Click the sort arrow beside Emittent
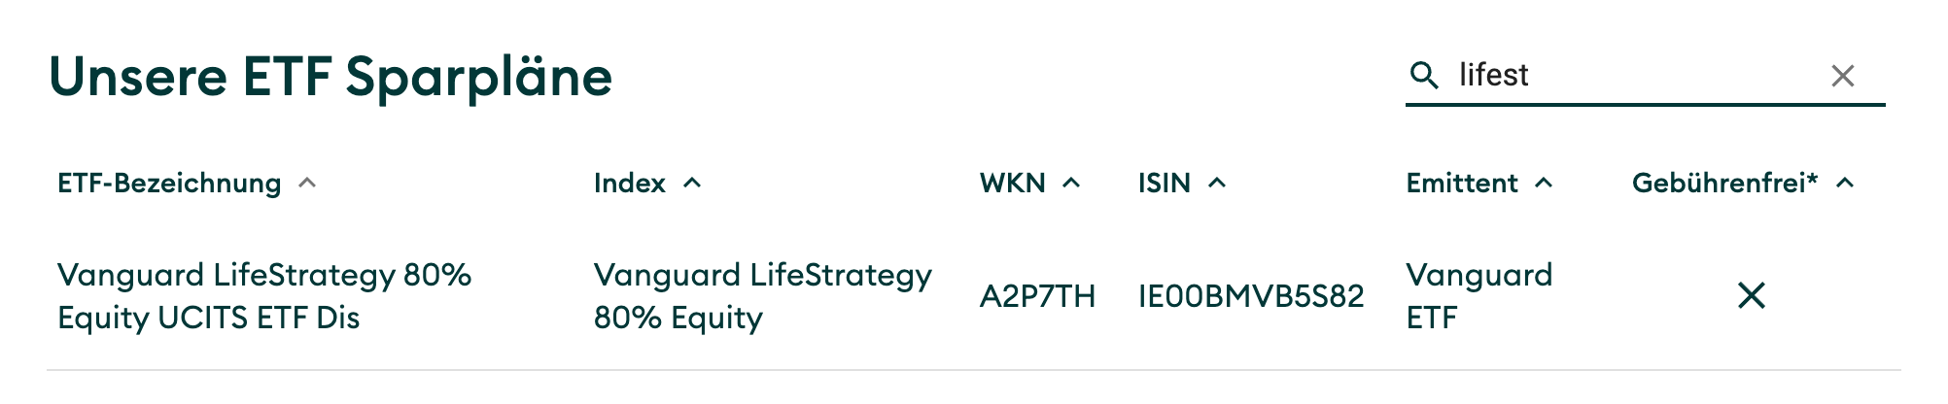Viewport: 1948px width, 404px height. pyautogui.click(x=1544, y=183)
